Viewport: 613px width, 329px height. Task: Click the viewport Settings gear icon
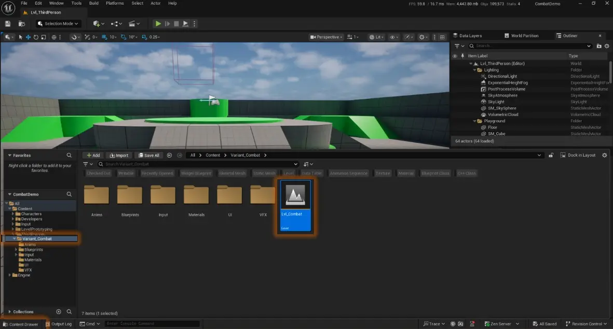(x=423, y=37)
